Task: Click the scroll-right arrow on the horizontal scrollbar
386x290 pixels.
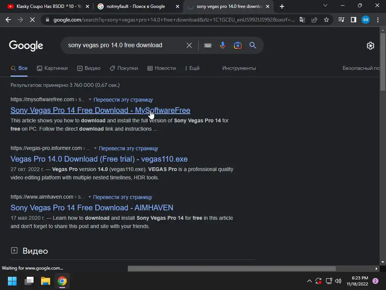Action: 377,268
